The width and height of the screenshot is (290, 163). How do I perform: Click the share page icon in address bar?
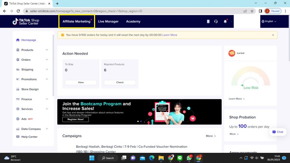(245, 11)
